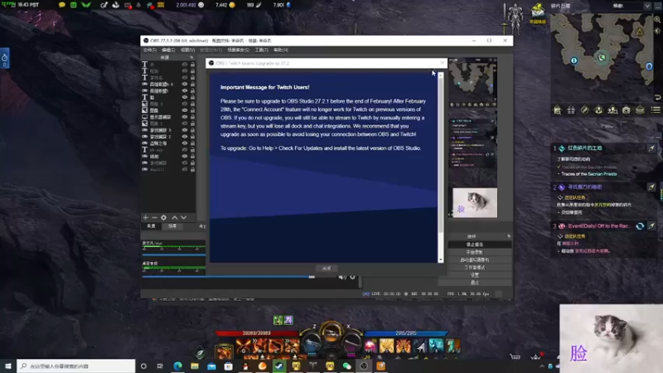Refresh the Event Daily quest with cycle icon
The image size is (663, 373).
click(640, 225)
